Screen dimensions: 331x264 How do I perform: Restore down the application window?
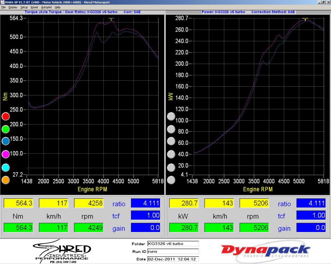[x=324, y=2]
